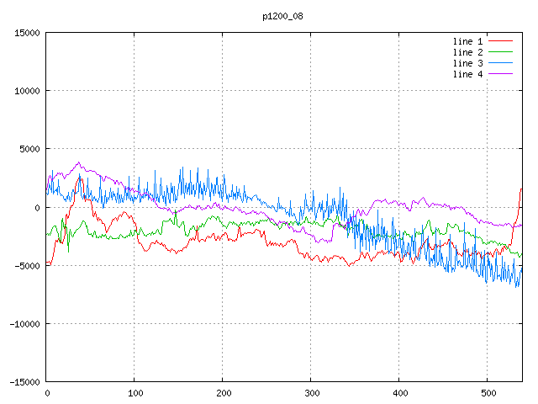Image resolution: width=538 pixels, height=404 pixels.
Task: Click the 5000 y-axis tick label
Action: (x=29, y=149)
